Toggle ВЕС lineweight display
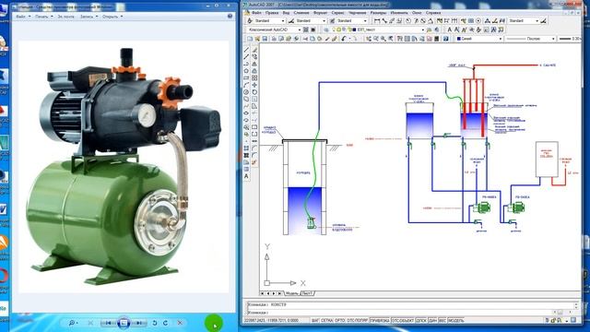This screenshot has height=332, width=590. coord(442,320)
